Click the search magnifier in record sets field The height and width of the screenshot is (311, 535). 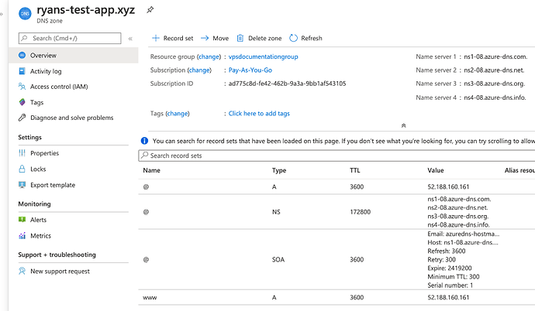(145, 155)
